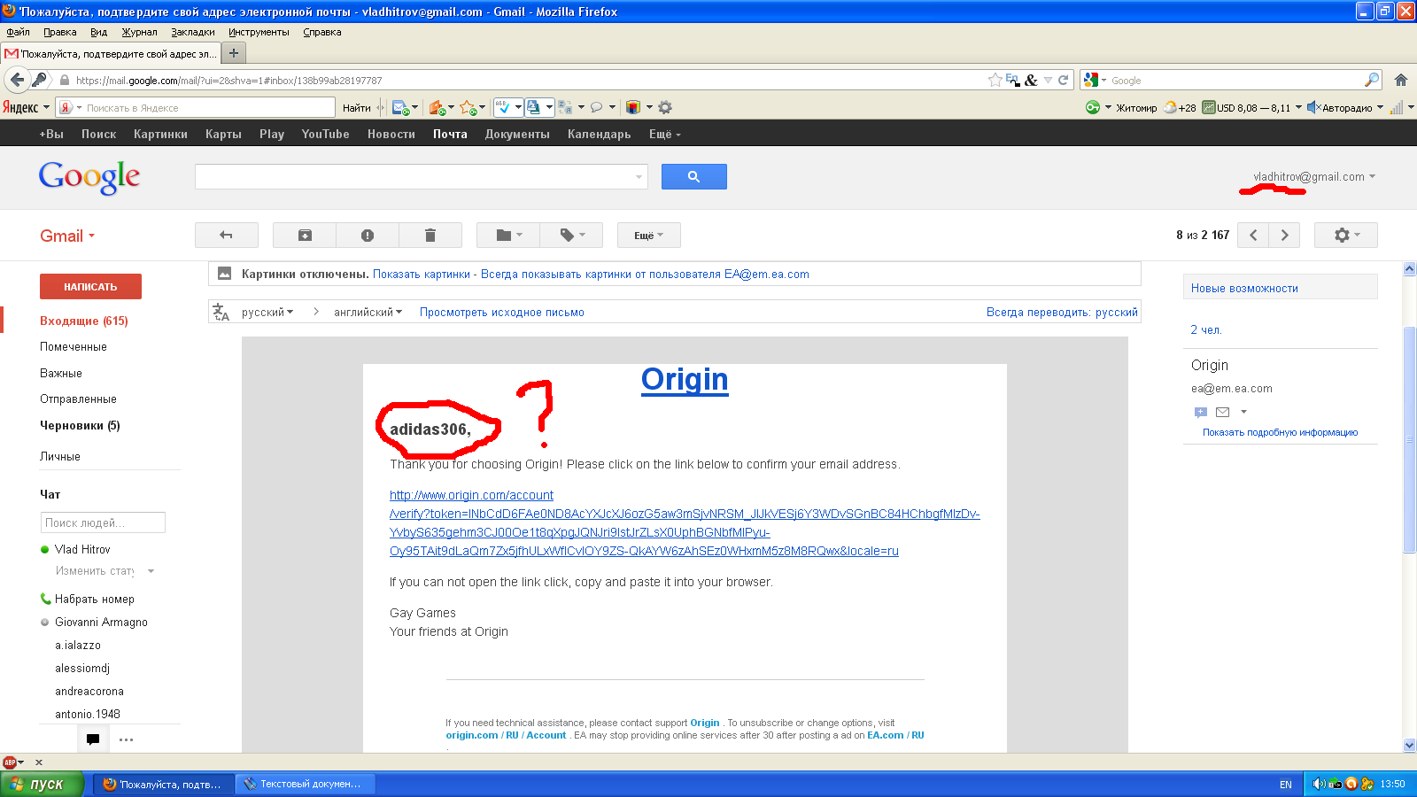Screen dimensions: 1417x797
Task: Click the Yandex bar chat bubble icon
Action: click(597, 108)
